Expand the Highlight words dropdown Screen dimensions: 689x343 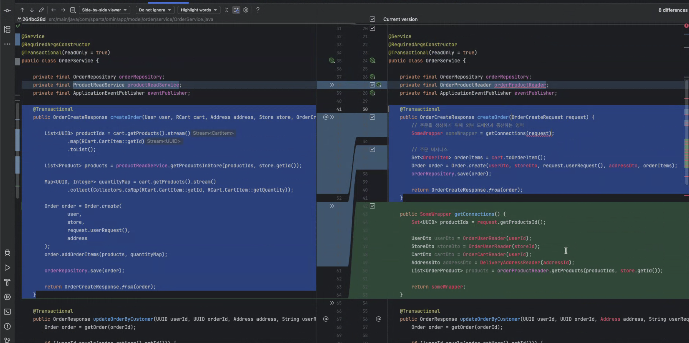point(199,10)
